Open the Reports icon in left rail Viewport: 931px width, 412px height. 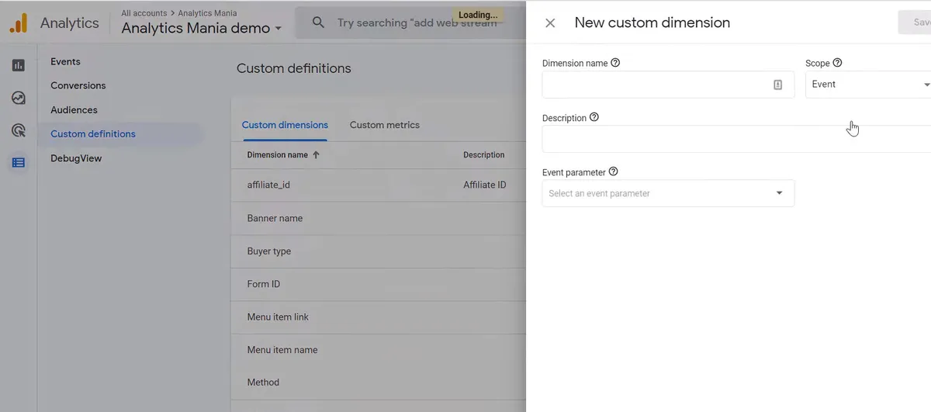[x=19, y=66]
